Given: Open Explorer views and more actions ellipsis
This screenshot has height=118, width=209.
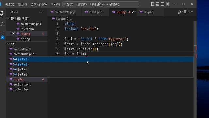Looking at the screenshot, I should pyautogui.click(x=42, y=12).
